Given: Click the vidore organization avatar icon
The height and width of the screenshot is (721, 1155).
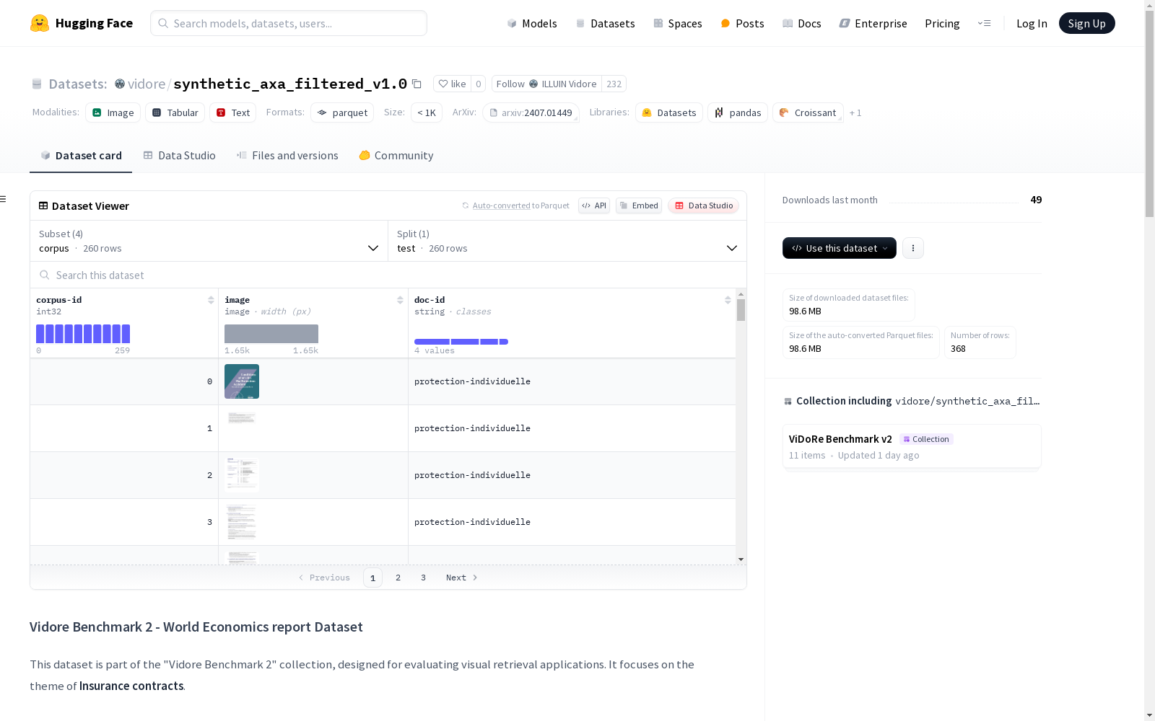Looking at the screenshot, I should (x=120, y=84).
